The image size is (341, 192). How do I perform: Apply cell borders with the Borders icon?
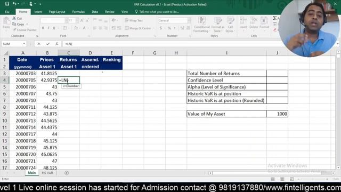click(x=64, y=28)
